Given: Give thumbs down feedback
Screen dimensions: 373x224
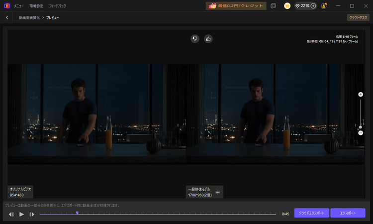Looking at the screenshot, I should 195,39.
